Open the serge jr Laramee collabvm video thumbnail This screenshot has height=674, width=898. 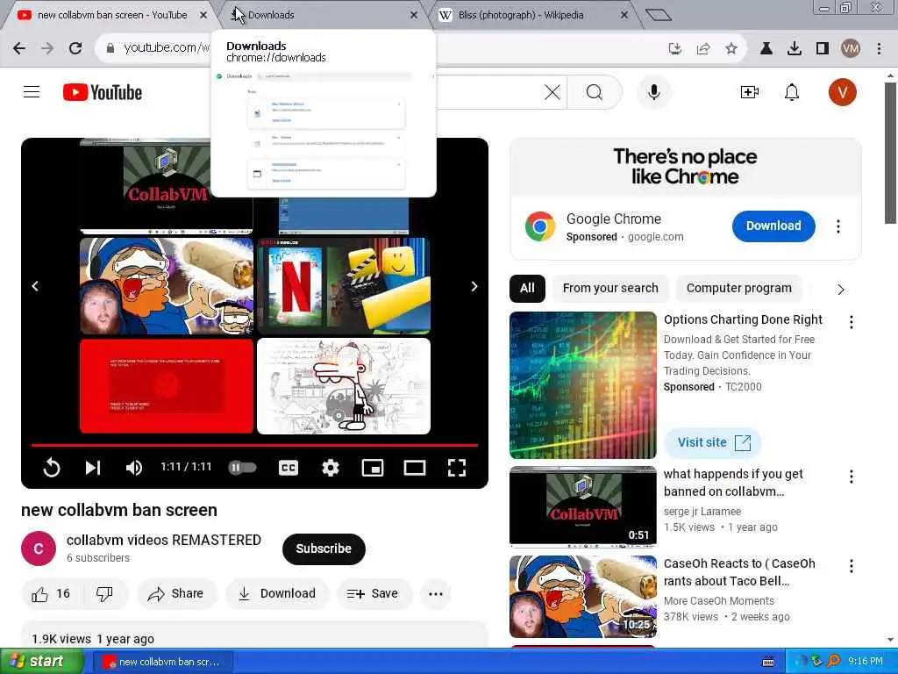pyautogui.click(x=582, y=507)
